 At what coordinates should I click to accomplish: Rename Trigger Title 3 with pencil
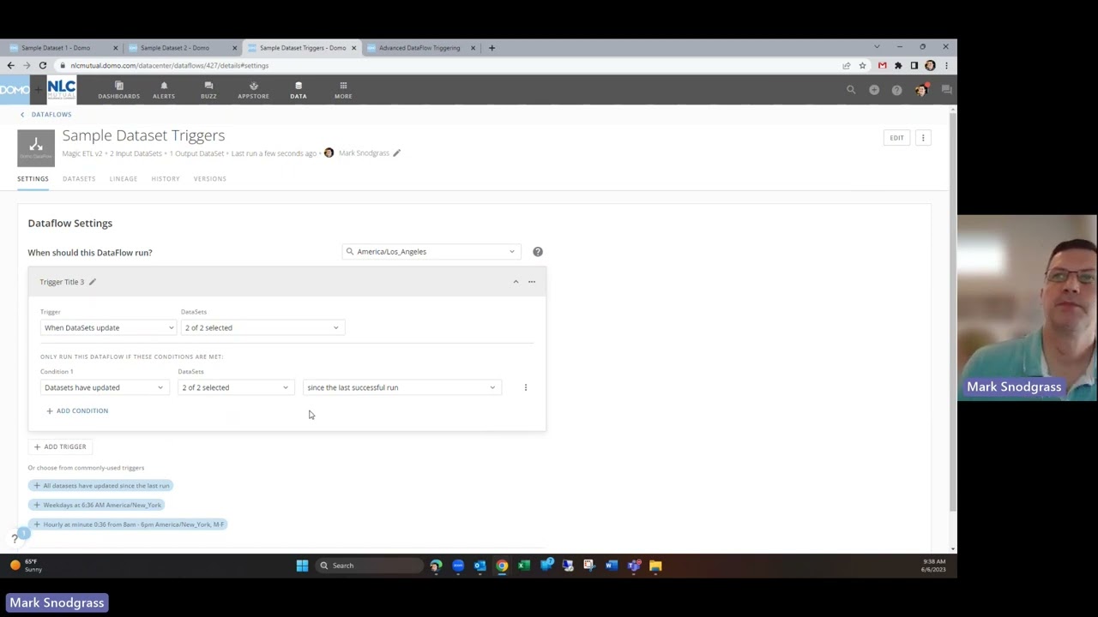pyautogui.click(x=92, y=282)
